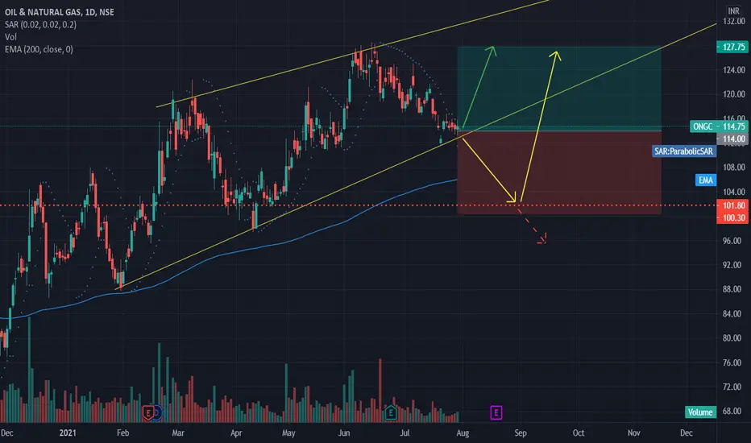Click the green Volume axis label

[x=700, y=412]
